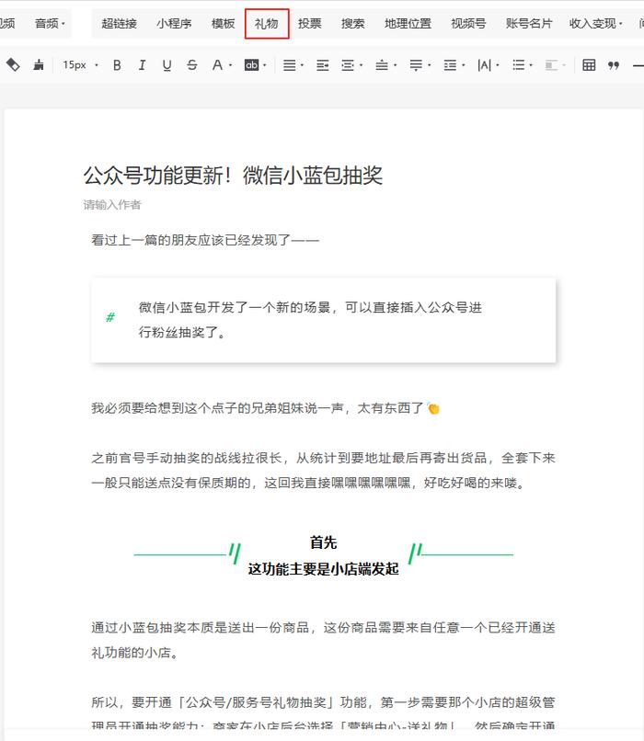
Task: Click 账号名片 to insert account card
Action: click(529, 23)
